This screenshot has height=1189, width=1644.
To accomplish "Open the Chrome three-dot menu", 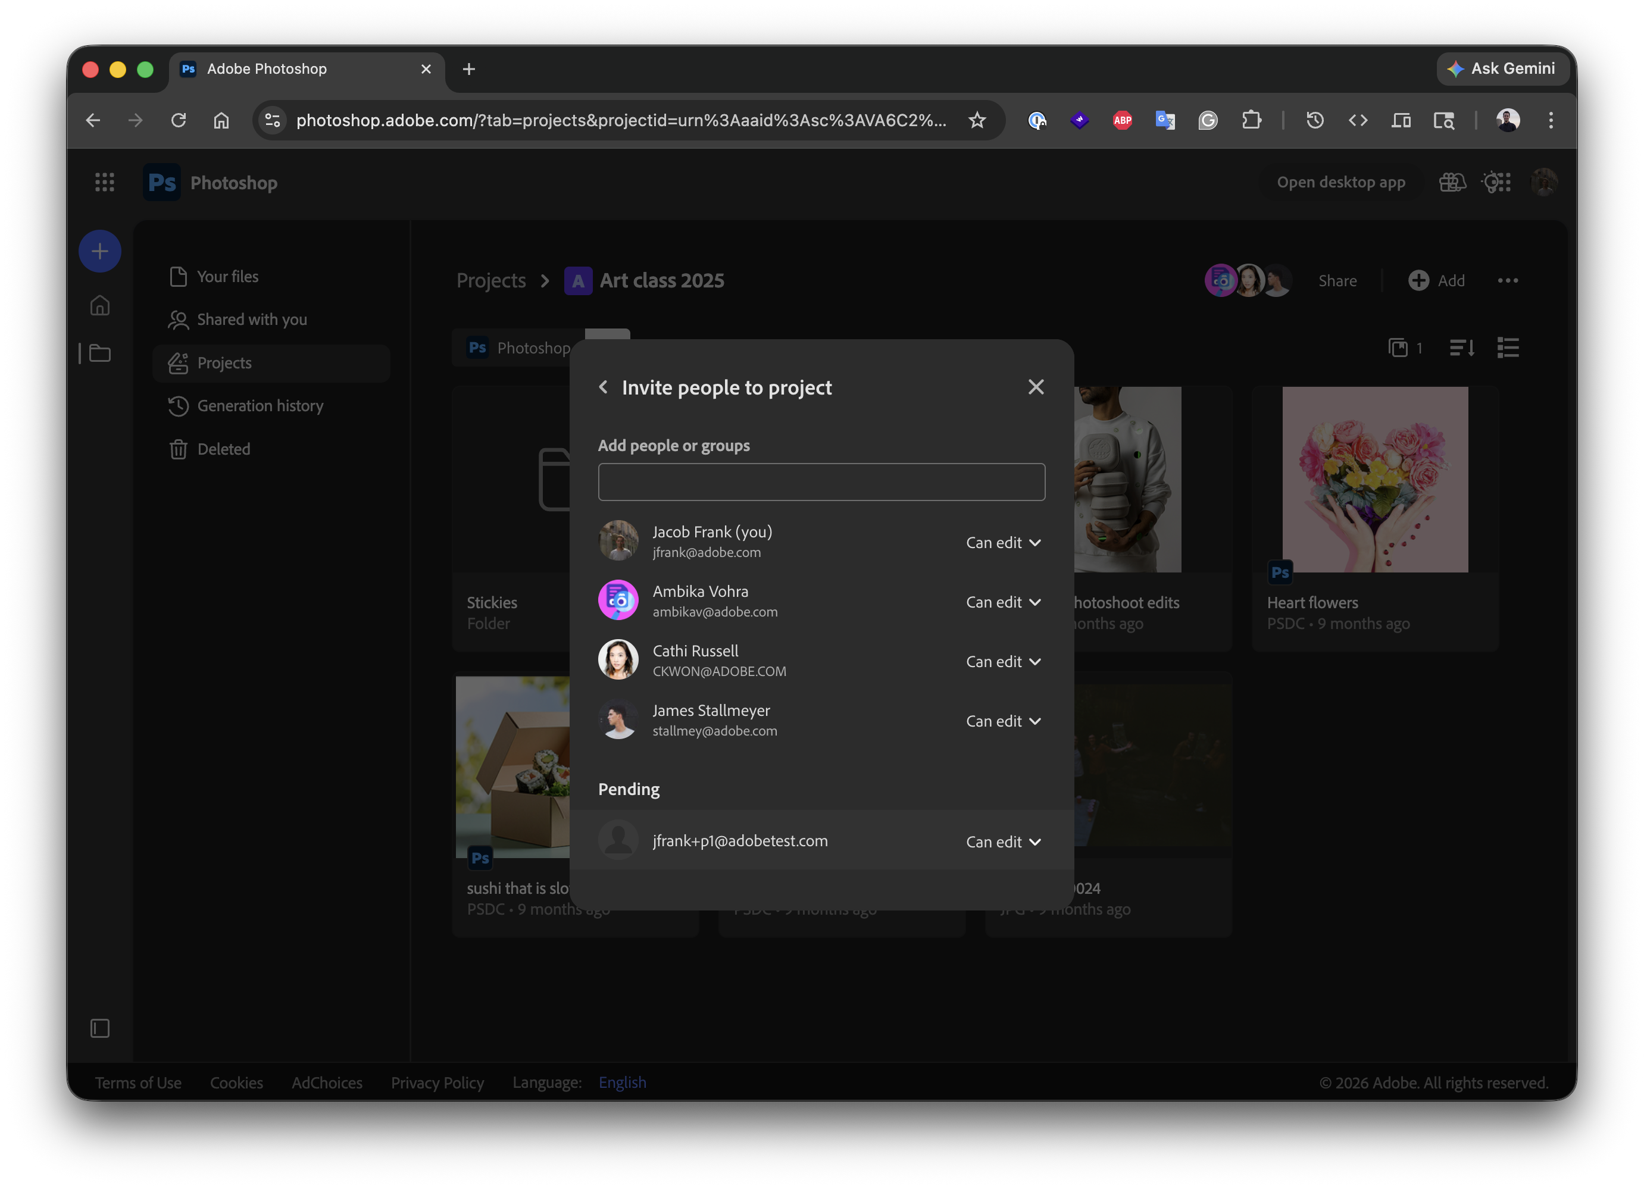I will (1551, 120).
